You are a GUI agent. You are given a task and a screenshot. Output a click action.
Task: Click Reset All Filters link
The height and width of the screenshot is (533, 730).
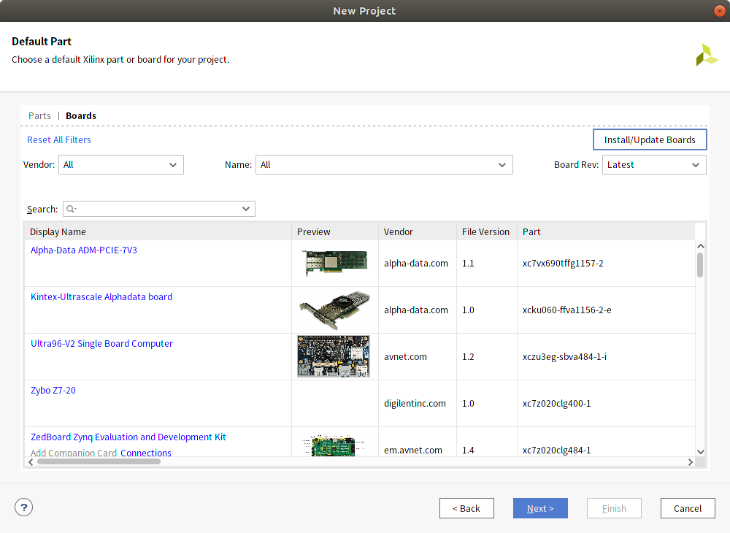59,139
